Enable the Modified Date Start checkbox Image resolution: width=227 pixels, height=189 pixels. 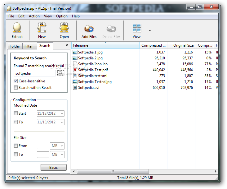[16, 113]
